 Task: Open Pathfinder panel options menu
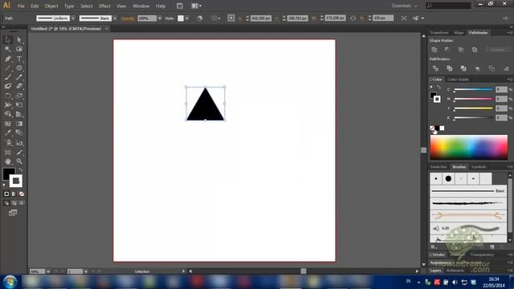[510, 33]
